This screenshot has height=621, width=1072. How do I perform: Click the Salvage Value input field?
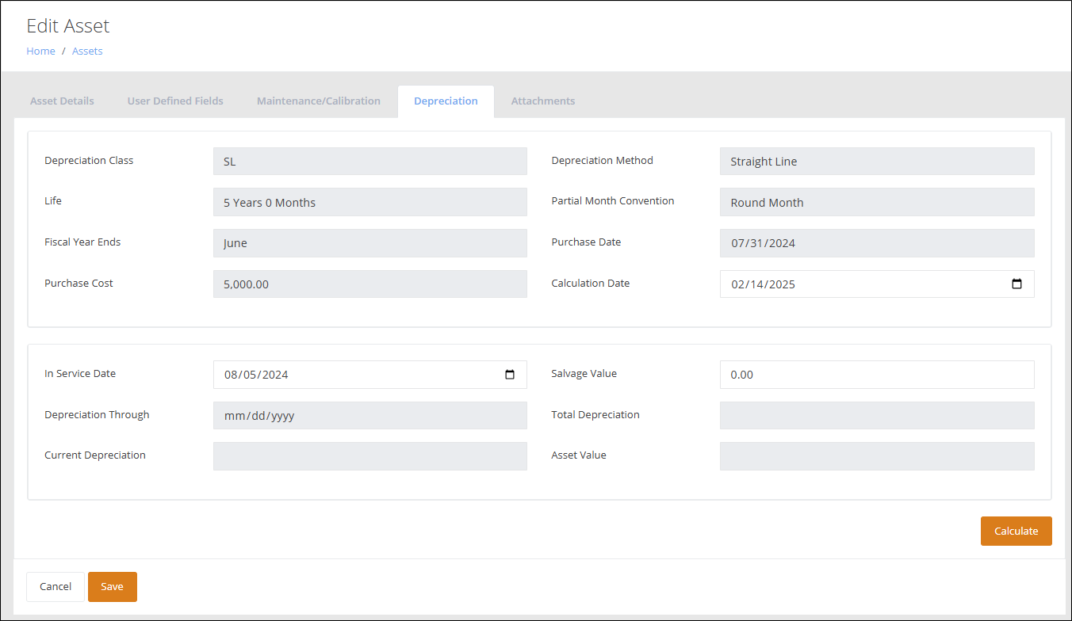pyautogui.click(x=877, y=375)
